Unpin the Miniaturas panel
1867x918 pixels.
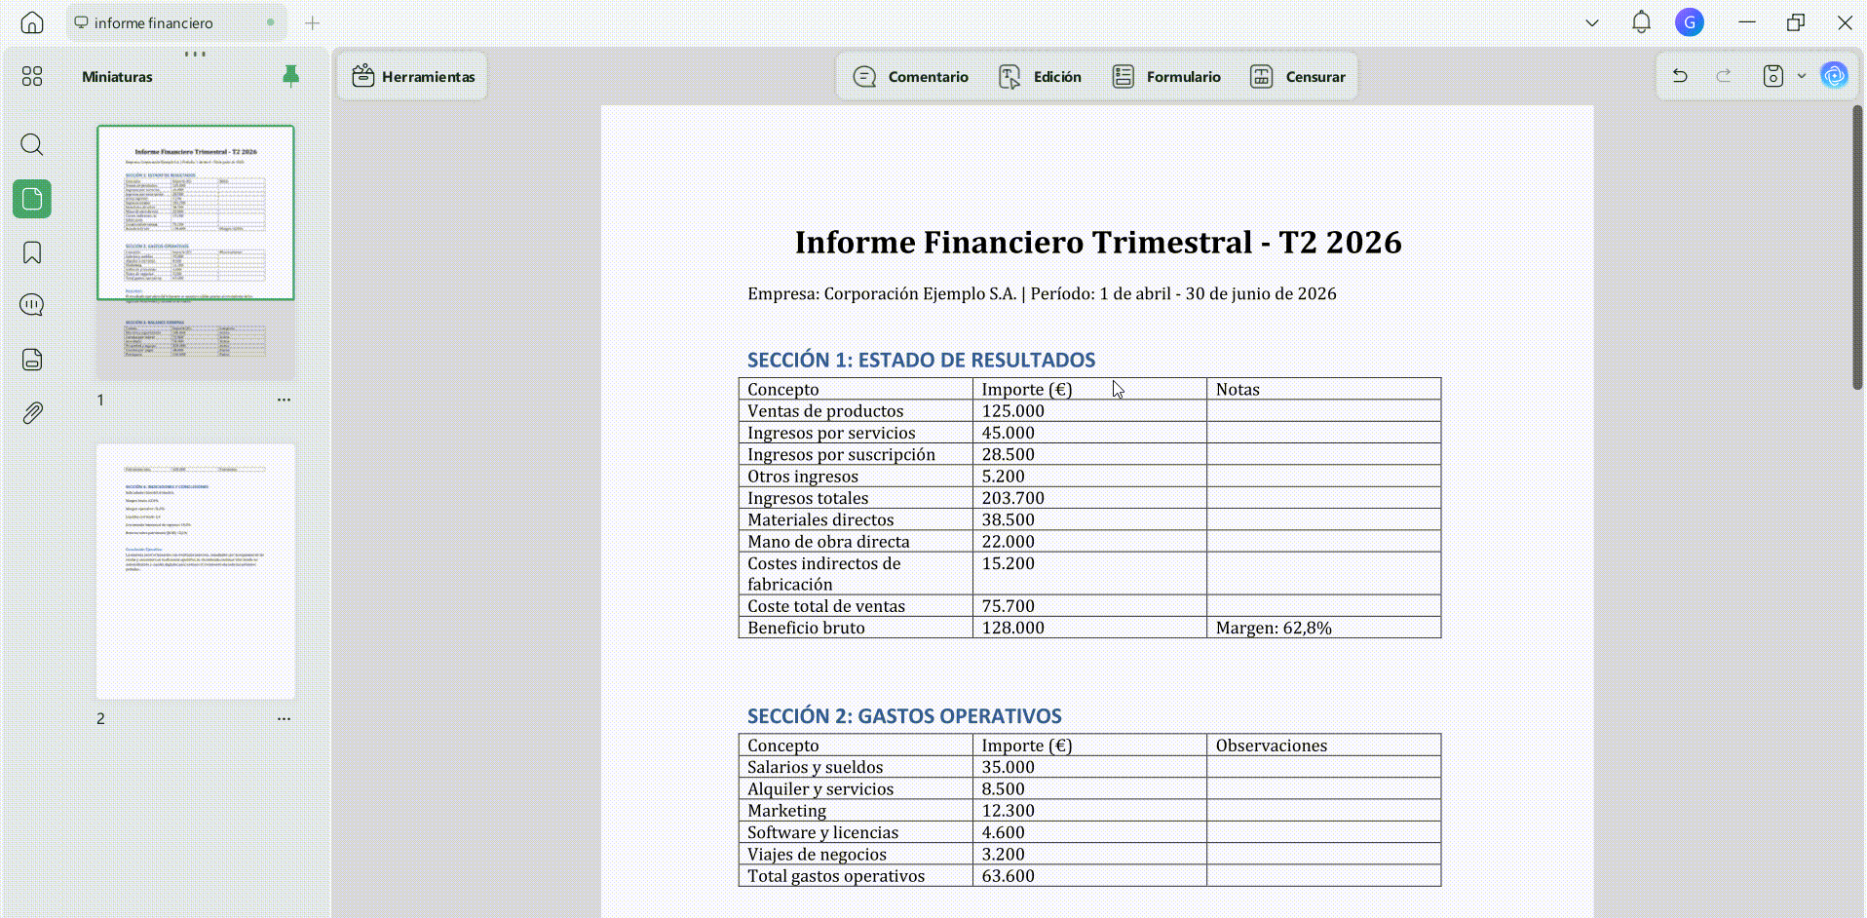(x=290, y=76)
